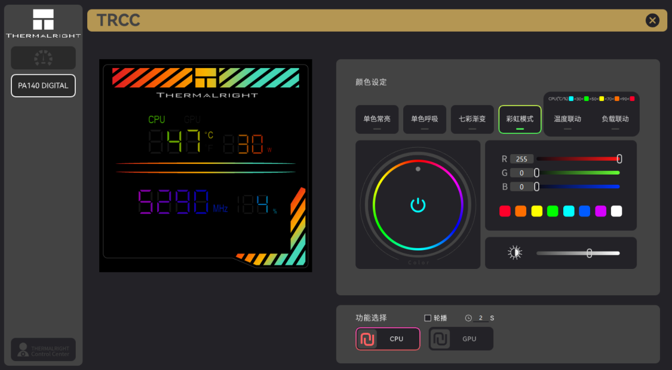Adjust the green channel slider
Screen dimensions: 672x370
click(578, 173)
